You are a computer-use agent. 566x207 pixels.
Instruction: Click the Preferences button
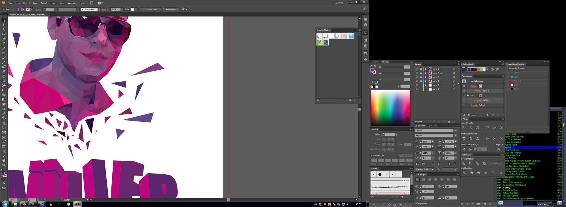pyautogui.click(x=171, y=9)
